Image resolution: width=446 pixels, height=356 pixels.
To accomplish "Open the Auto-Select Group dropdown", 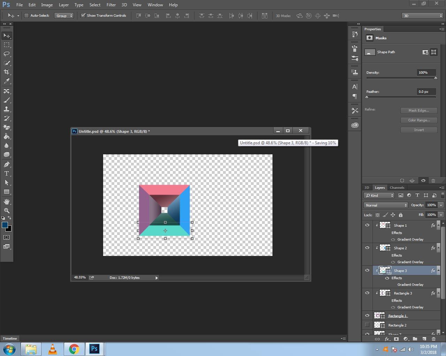I will 64,16.
